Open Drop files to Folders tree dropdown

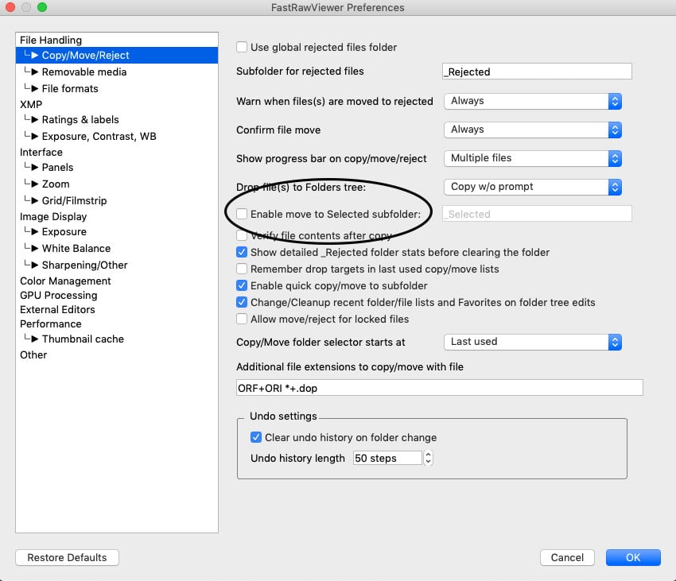click(533, 187)
